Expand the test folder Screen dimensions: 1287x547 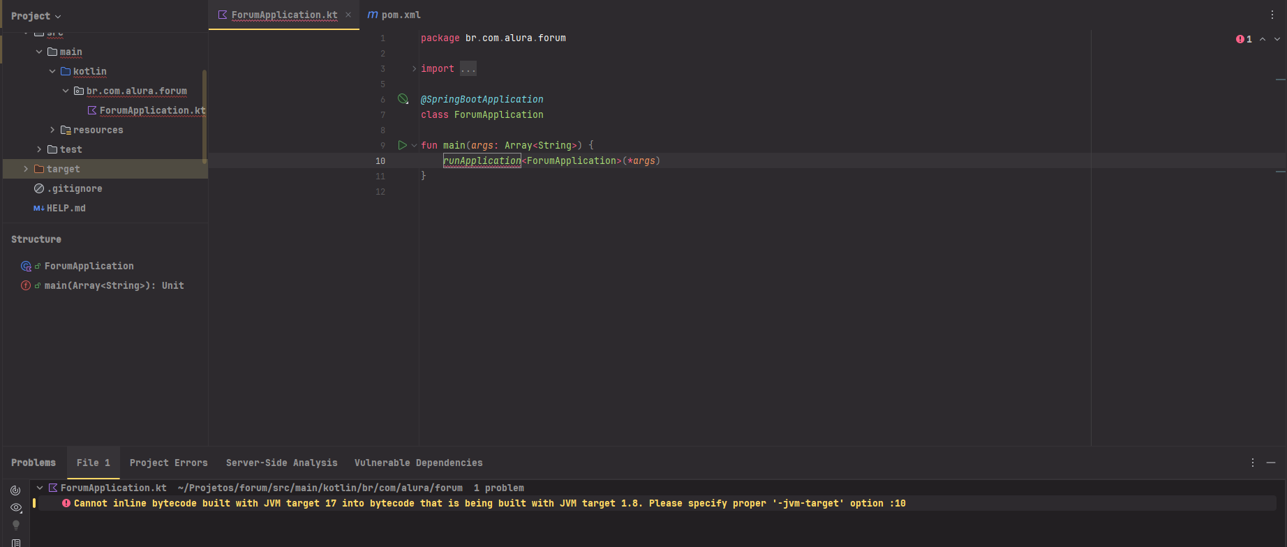39,149
